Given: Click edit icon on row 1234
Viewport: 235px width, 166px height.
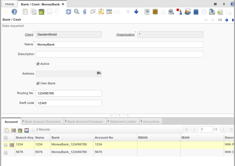Looking at the screenshot, I should click(x=12, y=145).
